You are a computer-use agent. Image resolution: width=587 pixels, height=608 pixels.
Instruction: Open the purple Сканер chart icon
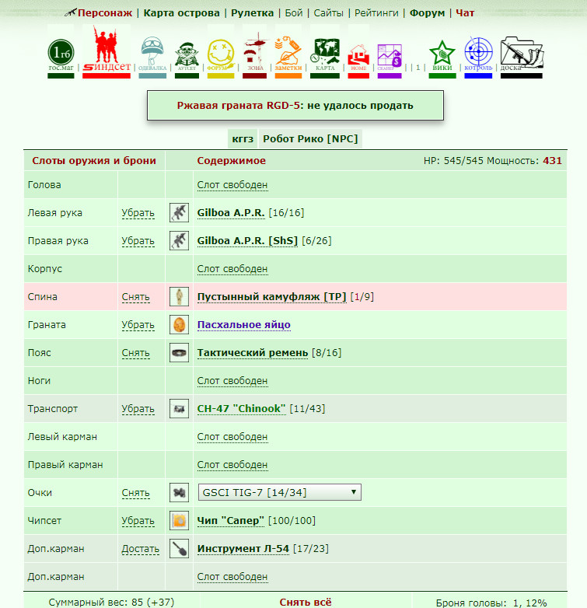[x=390, y=61]
